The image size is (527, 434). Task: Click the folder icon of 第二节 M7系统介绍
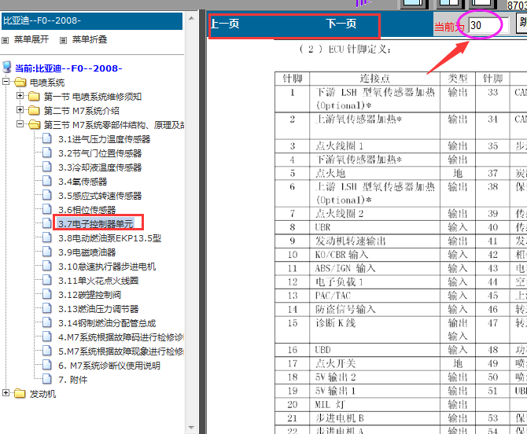point(34,111)
